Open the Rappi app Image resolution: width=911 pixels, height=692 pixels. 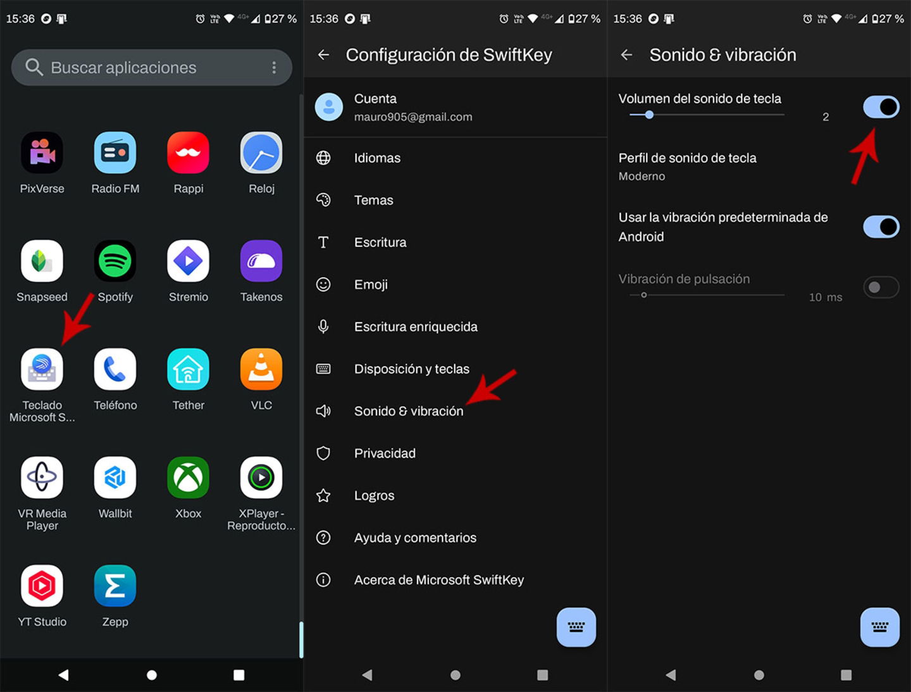(x=188, y=153)
